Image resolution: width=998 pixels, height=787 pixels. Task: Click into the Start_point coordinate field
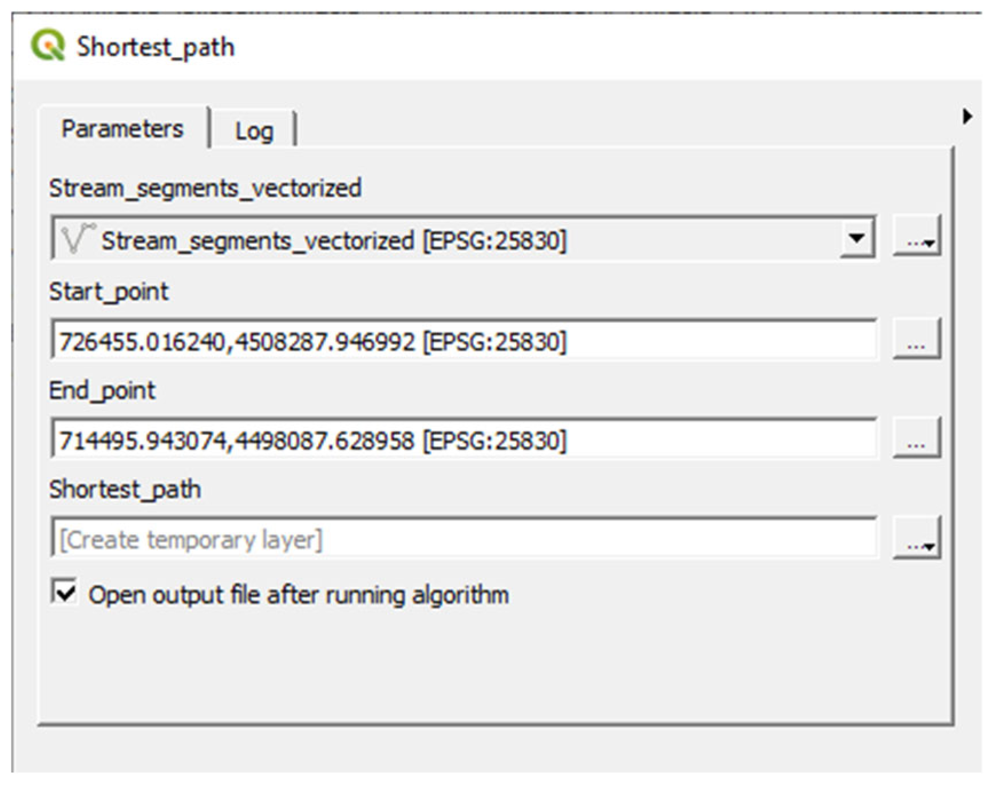pos(462,341)
